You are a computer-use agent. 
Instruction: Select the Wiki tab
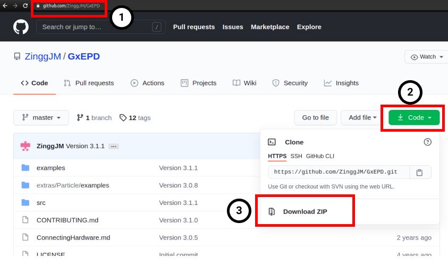click(244, 83)
